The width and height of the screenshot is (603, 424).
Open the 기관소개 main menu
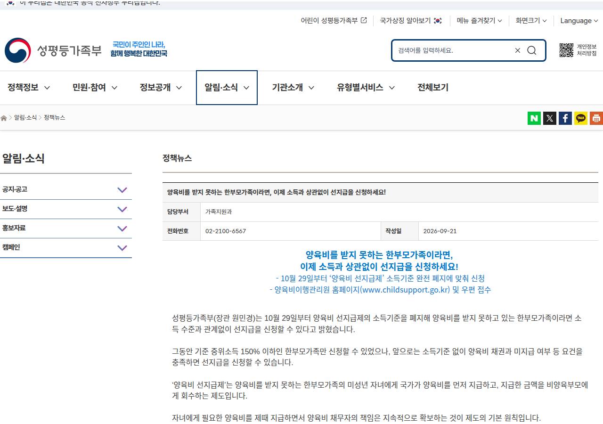click(293, 88)
